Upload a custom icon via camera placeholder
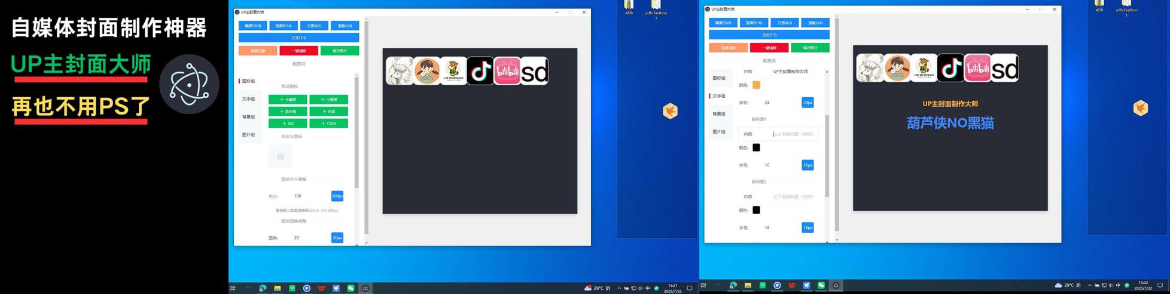This screenshot has width=1170, height=294. pos(281,157)
